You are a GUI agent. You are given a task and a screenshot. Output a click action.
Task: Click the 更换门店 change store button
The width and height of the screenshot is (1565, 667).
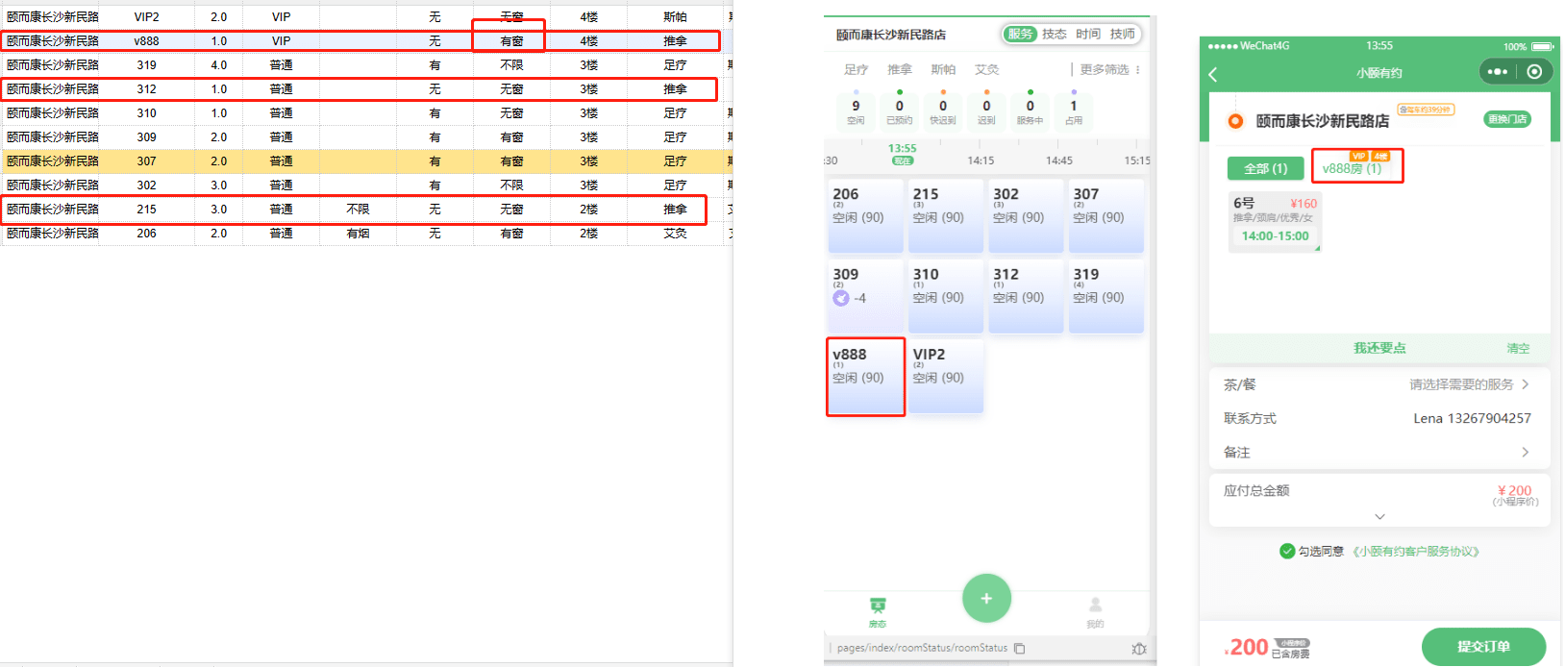(x=1507, y=119)
